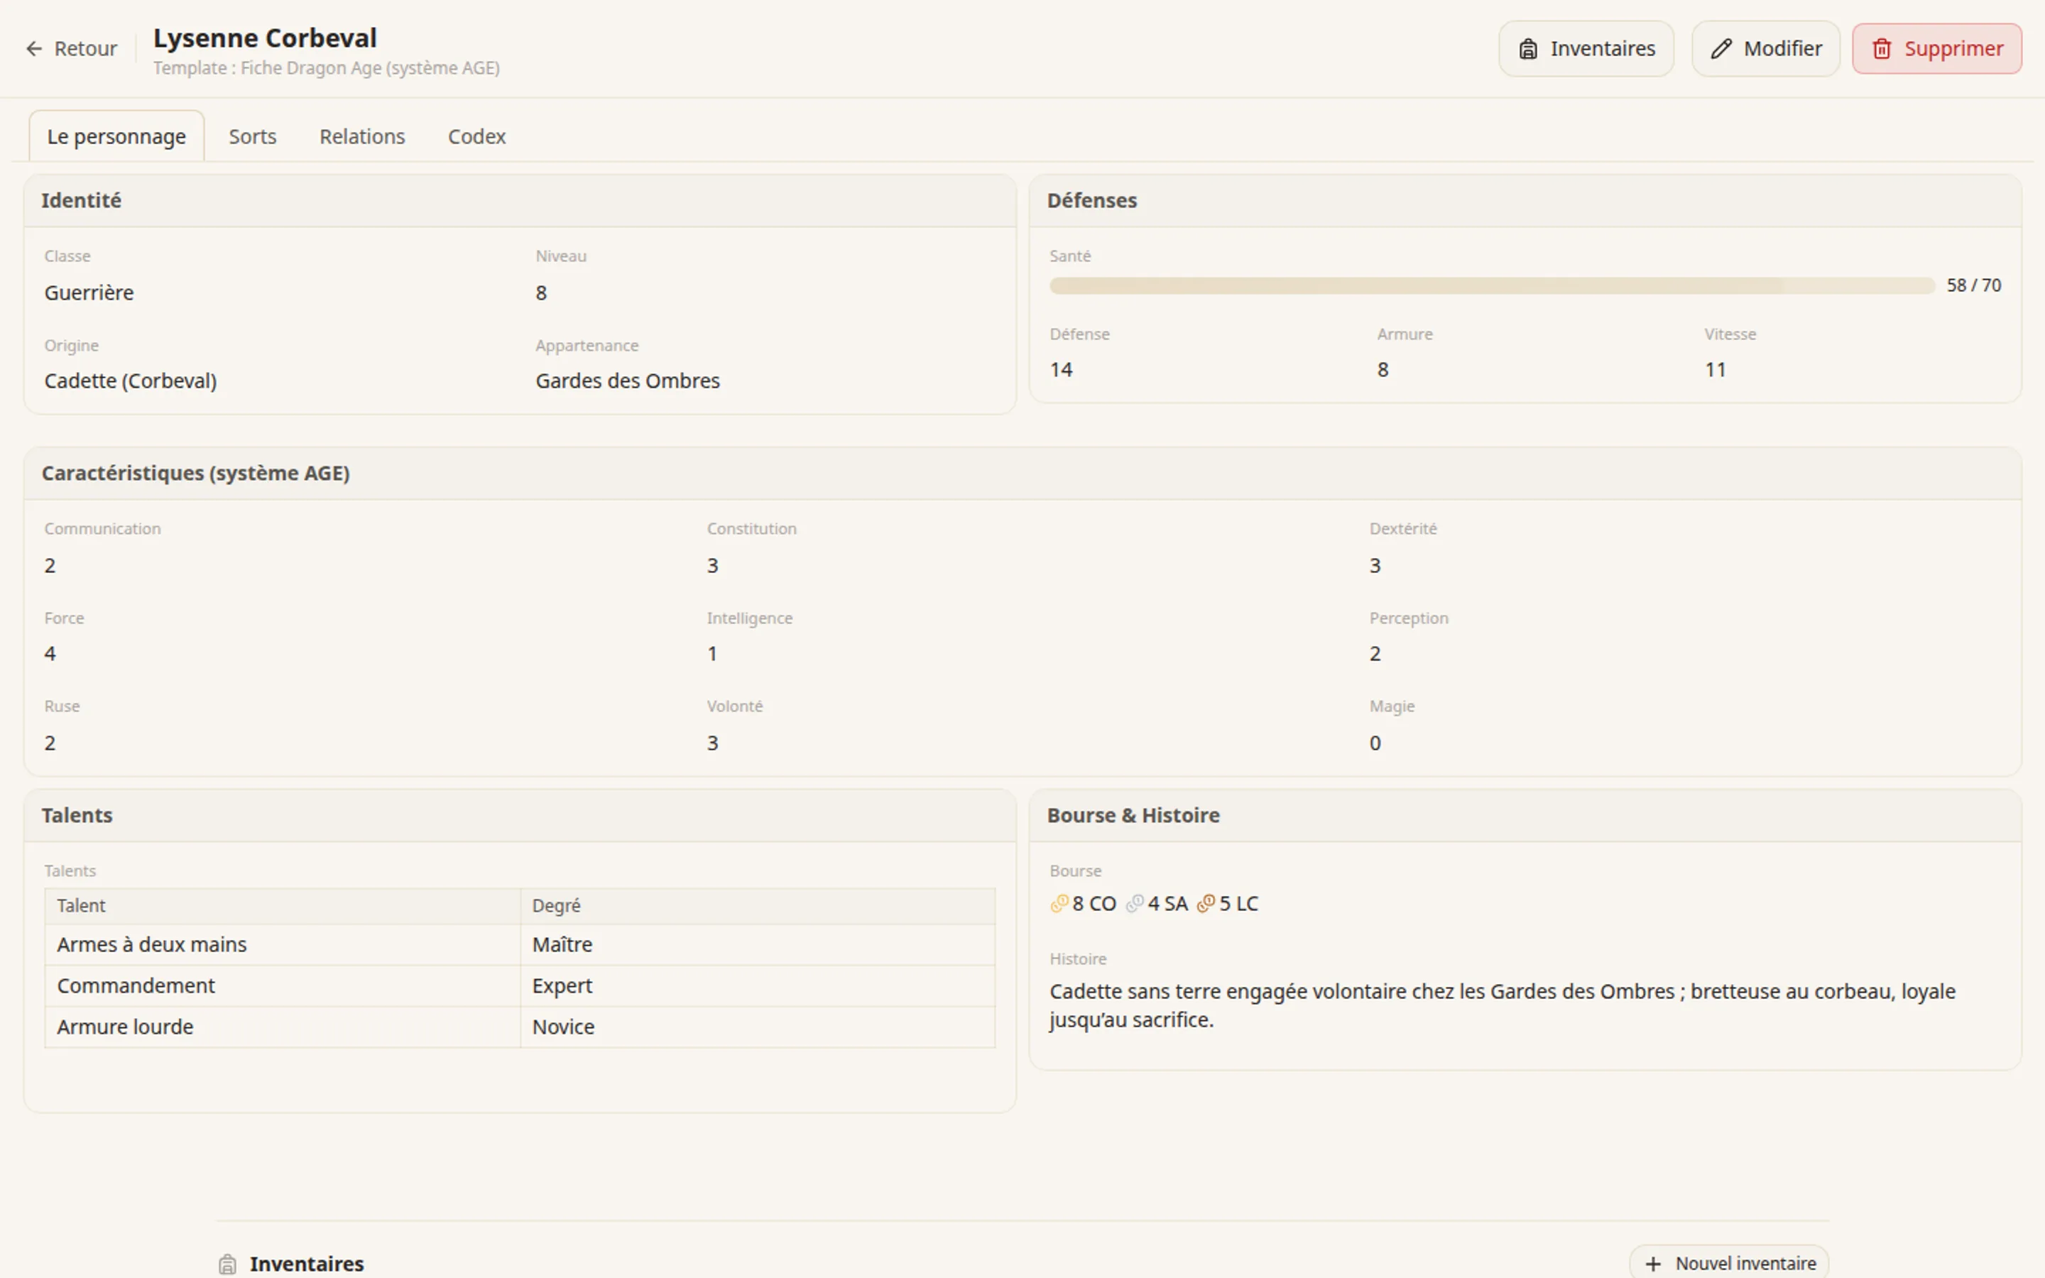Image resolution: width=2045 pixels, height=1278 pixels.
Task: Click the Commandement talent cell
Action: (x=282, y=986)
